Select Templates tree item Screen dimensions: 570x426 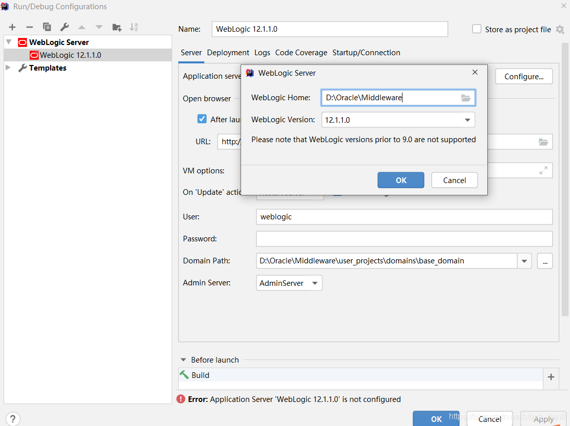tap(47, 68)
